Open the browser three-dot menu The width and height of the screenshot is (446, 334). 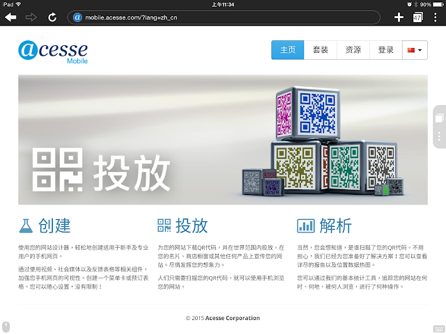pyautogui.click(x=435, y=17)
